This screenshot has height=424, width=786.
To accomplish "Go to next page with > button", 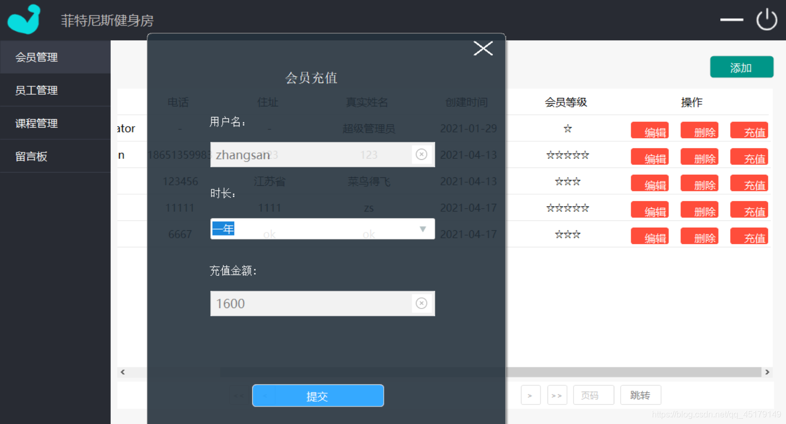I will [x=531, y=395].
